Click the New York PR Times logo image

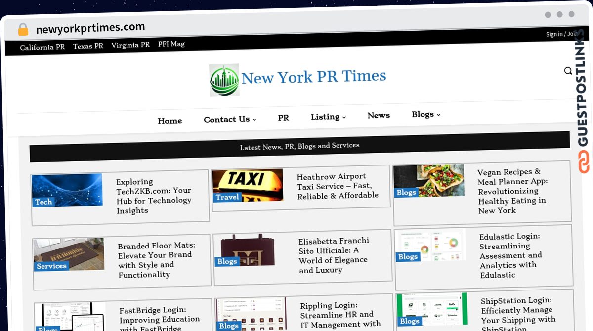[224, 80]
